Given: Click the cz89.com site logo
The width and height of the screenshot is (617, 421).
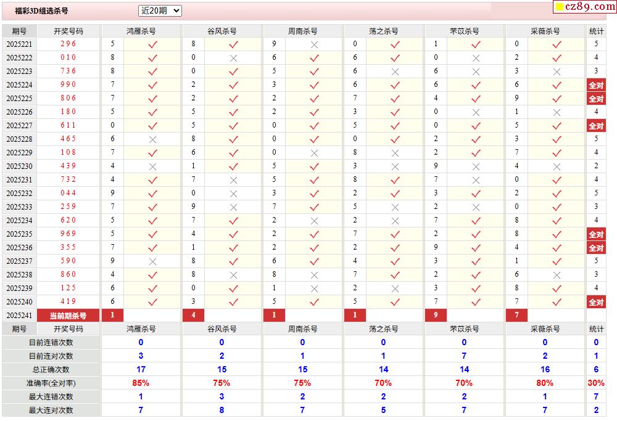Looking at the screenshot, I should coord(585,6).
